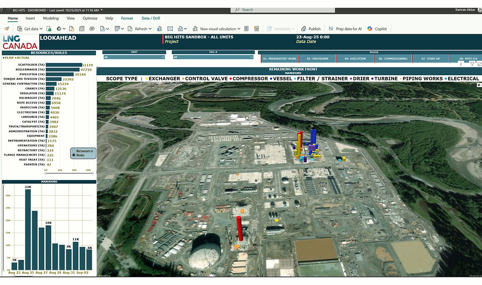Toggle the 07- Start-Up phase filter
Viewport: 482px width, 285px height.
click(x=431, y=58)
